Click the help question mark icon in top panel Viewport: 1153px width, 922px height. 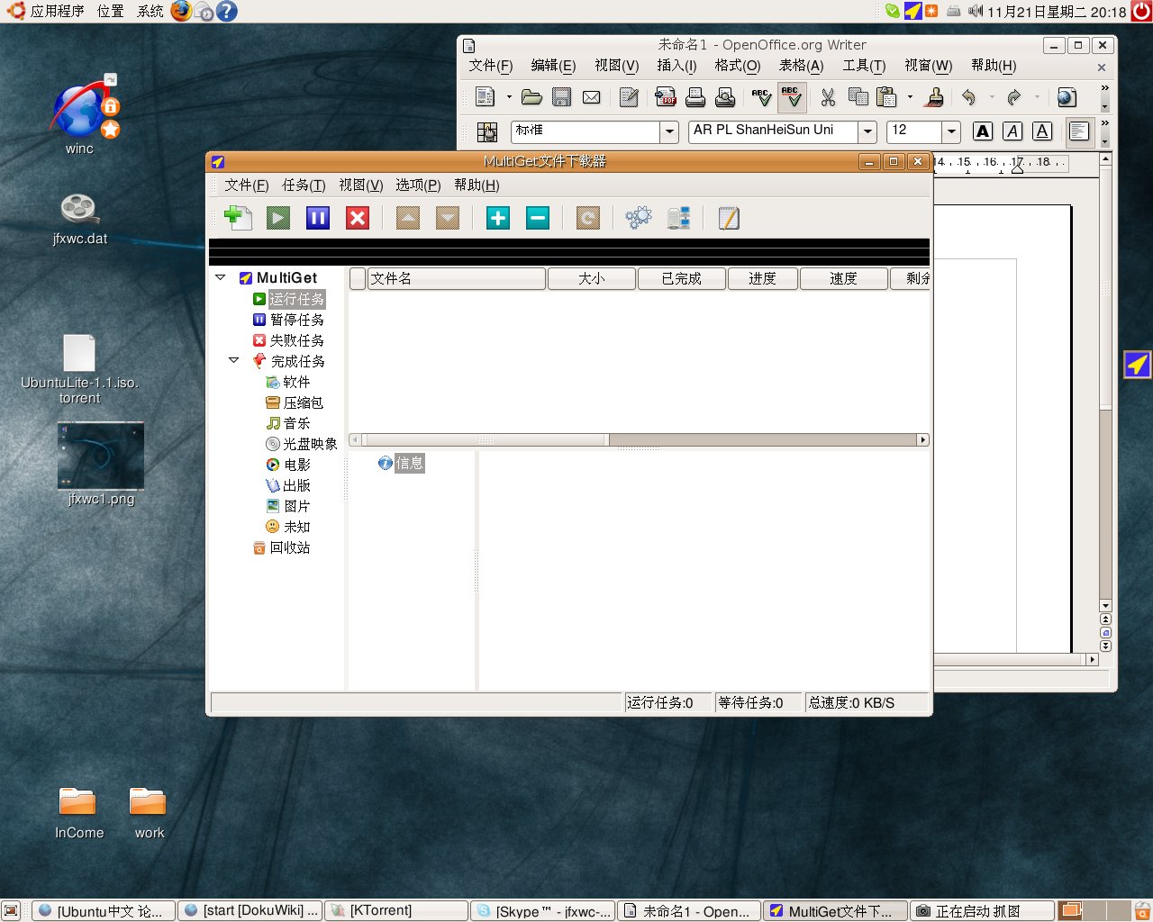(x=227, y=11)
